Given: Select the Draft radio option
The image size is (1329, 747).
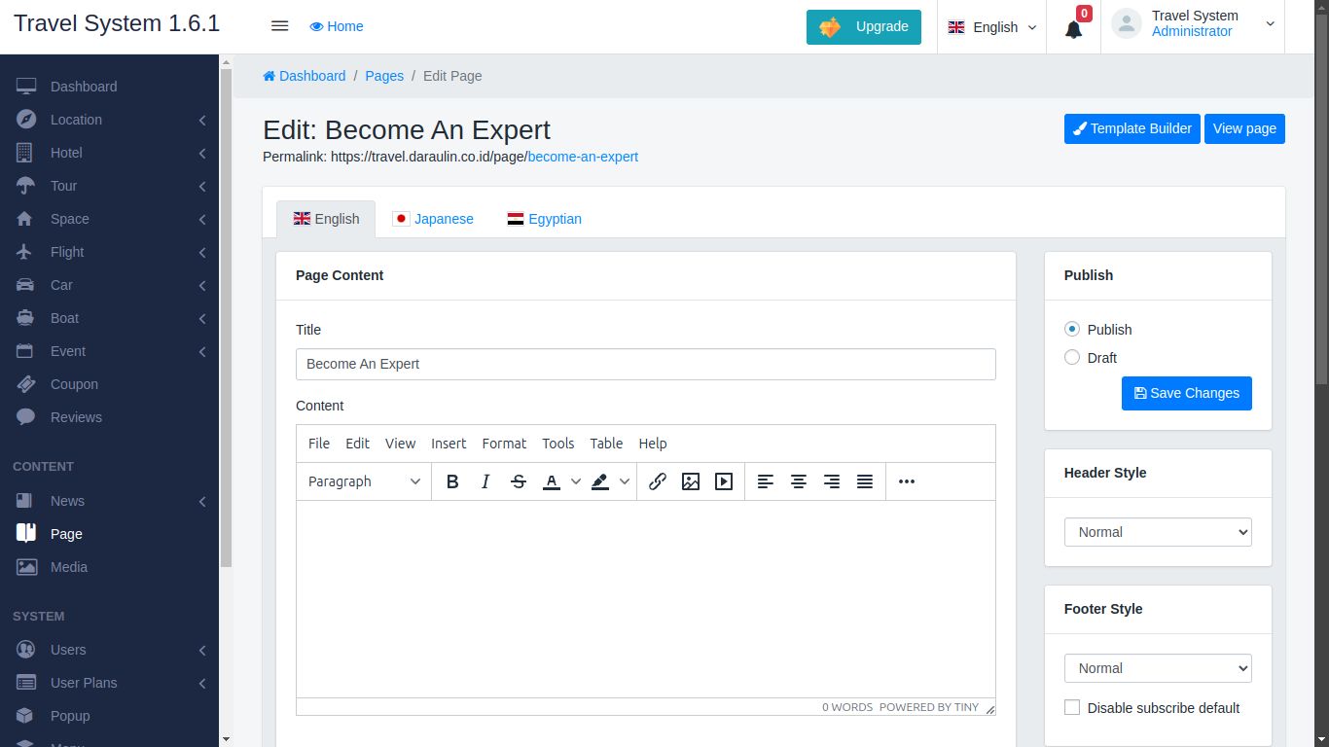Looking at the screenshot, I should click(1072, 358).
